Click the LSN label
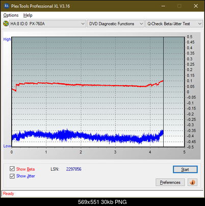Viewport: 205px width, 206px height. tap(55, 169)
